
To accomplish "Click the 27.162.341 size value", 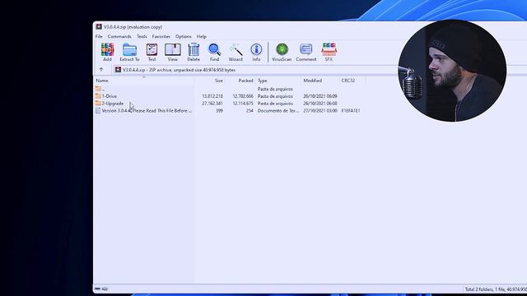I will tap(212, 104).
